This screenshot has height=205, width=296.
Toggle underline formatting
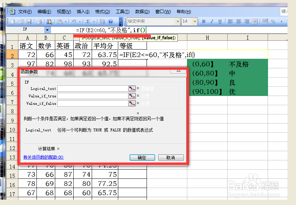click(x=220, y=22)
